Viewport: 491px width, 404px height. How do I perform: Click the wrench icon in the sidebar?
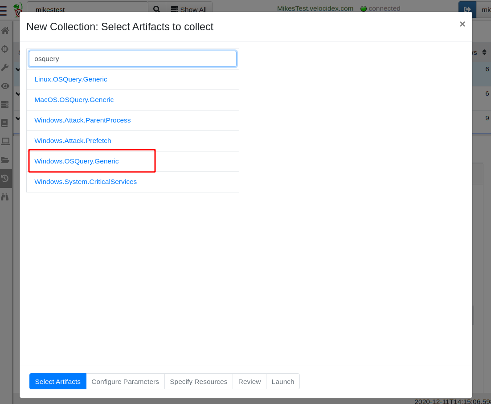(x=5, y=68)
